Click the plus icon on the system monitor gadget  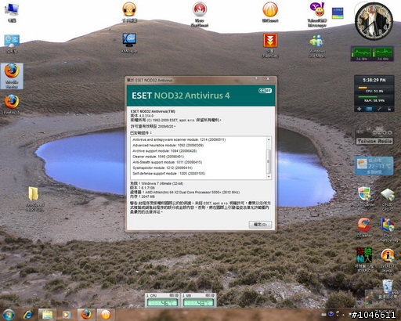coord(359,109)
